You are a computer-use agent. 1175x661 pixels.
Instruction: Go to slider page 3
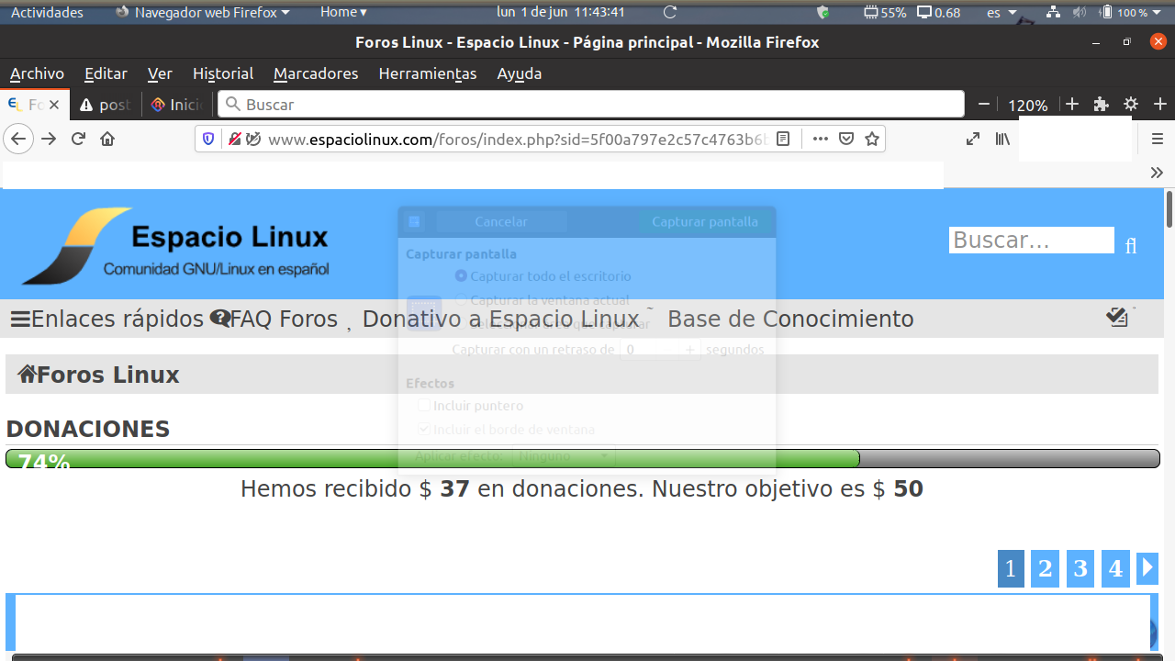point(1080,569)
